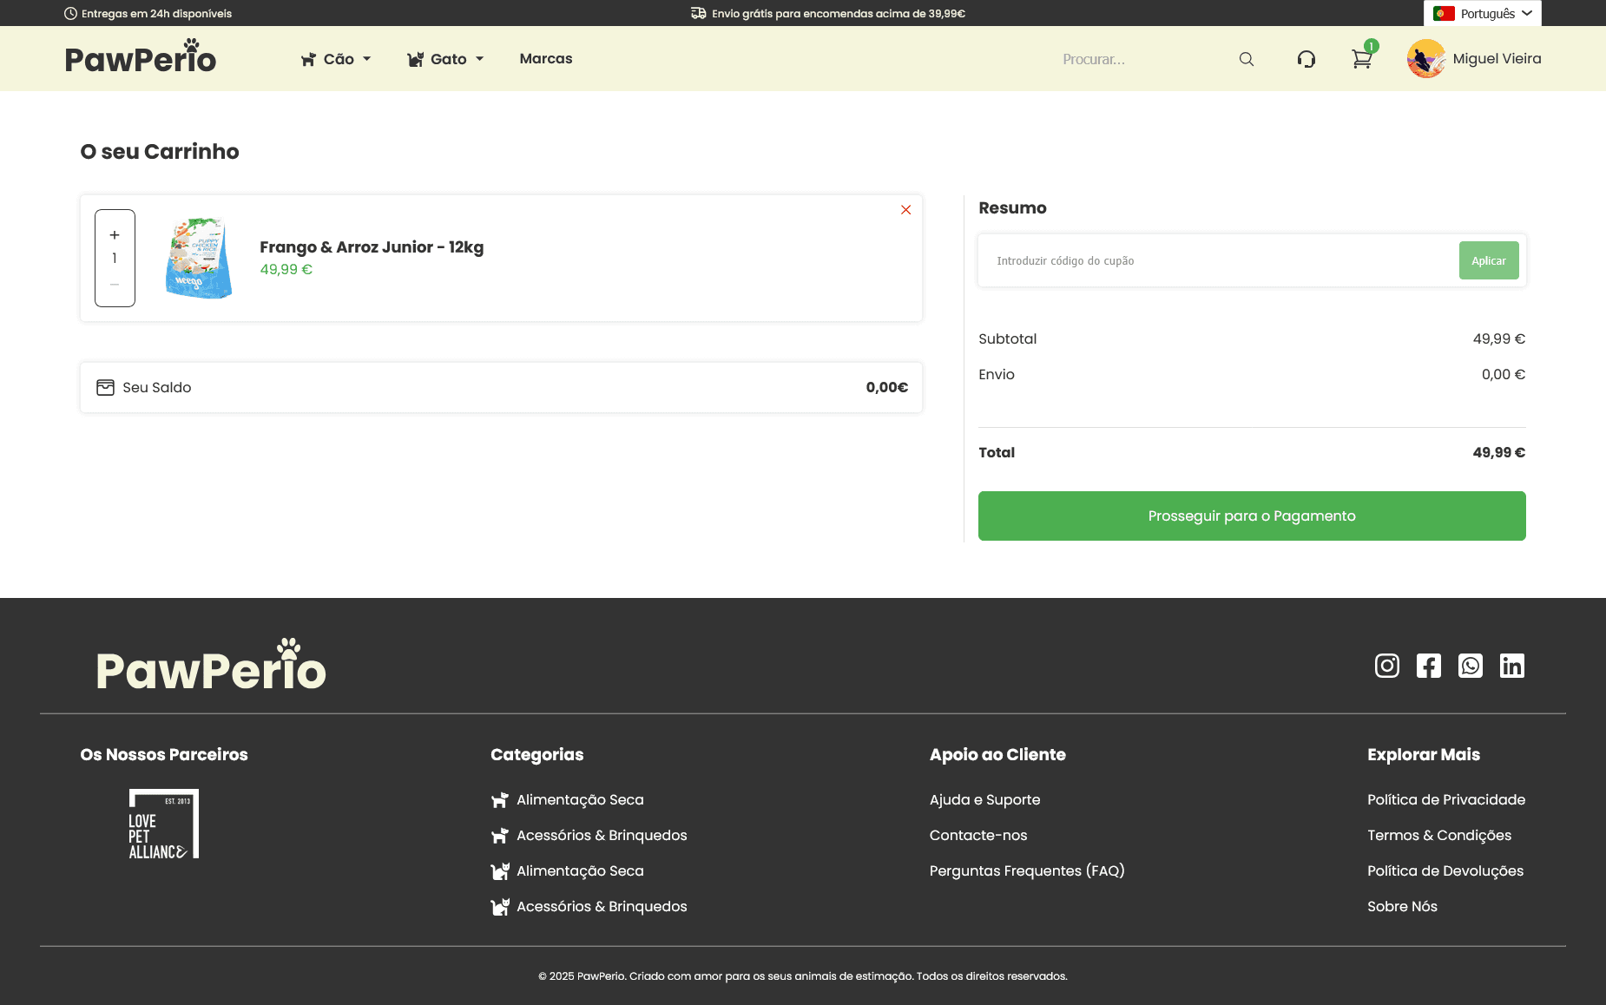Open the Miguel Vieira account menu
1606x1005 pixels.
click(x=1475, y=58)
